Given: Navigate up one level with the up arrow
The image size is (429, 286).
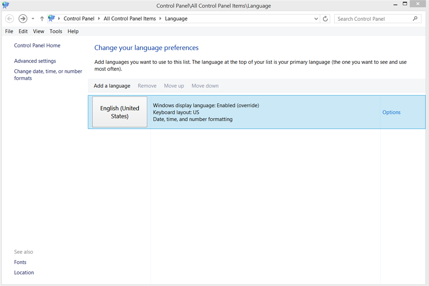Looking at the screenshot, I should coord(42,18).
